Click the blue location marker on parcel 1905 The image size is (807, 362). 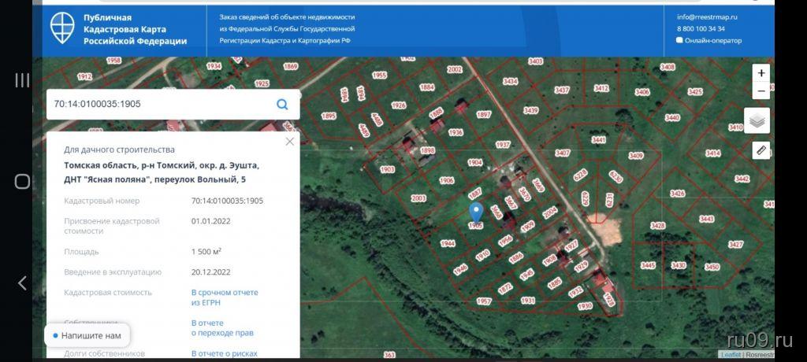coord(476,212)
